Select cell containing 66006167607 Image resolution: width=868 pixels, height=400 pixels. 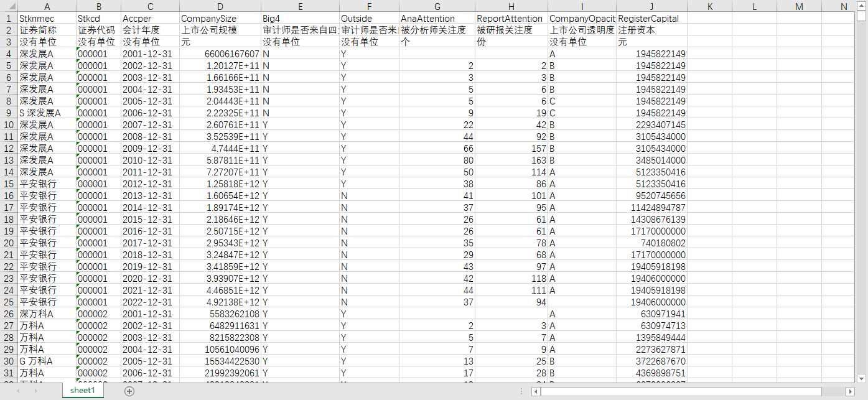220,54
